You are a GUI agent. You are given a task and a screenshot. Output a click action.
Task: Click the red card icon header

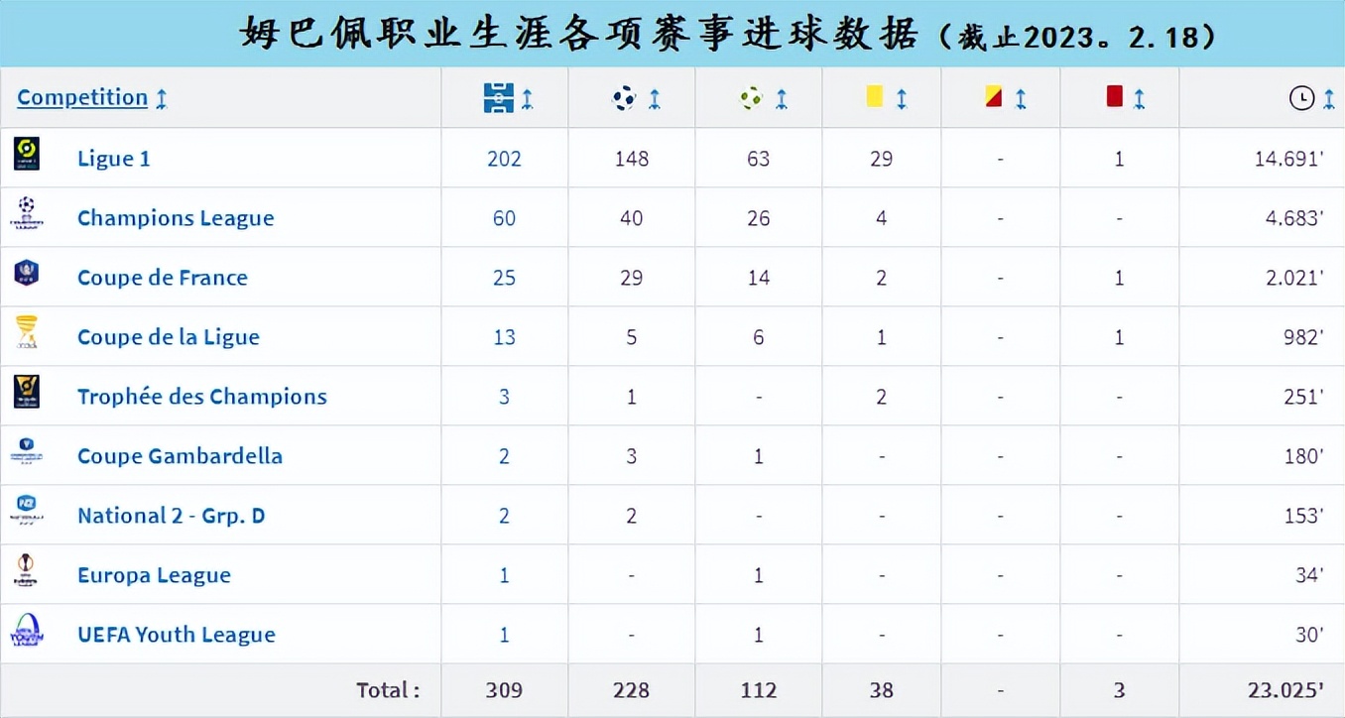pyautogui.click(x=1114, y=95)
